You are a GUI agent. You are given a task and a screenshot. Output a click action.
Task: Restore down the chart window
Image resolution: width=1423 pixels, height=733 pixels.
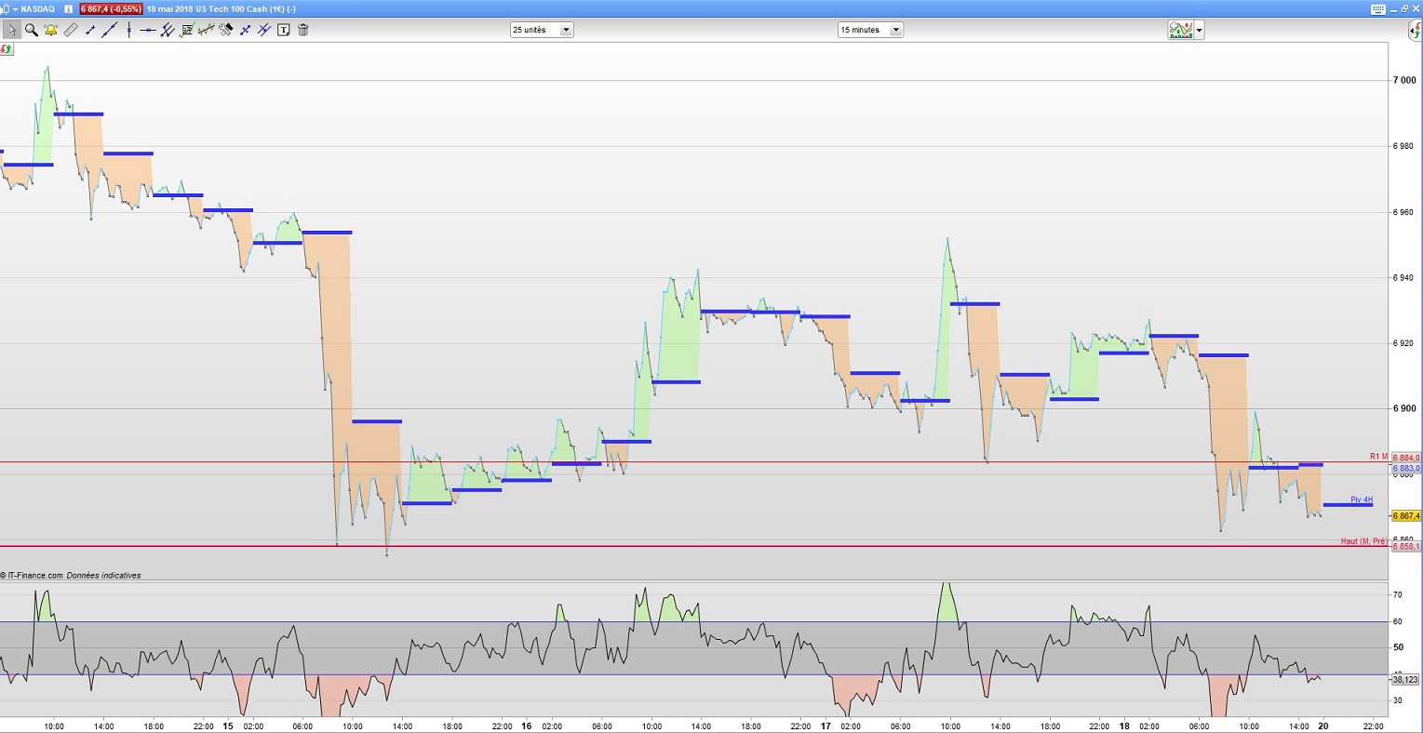pos(1404,8)
